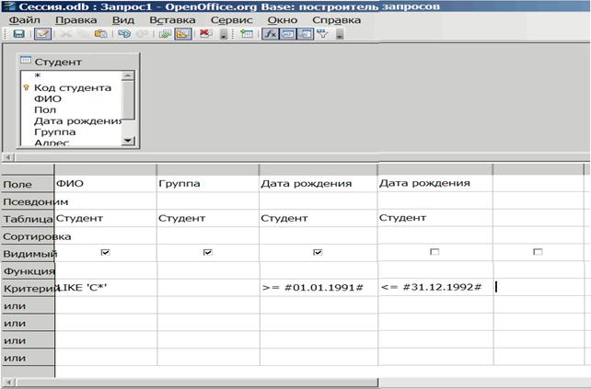Click left arrow of table pane horizontal scrollbar

[x=8, y=157]
